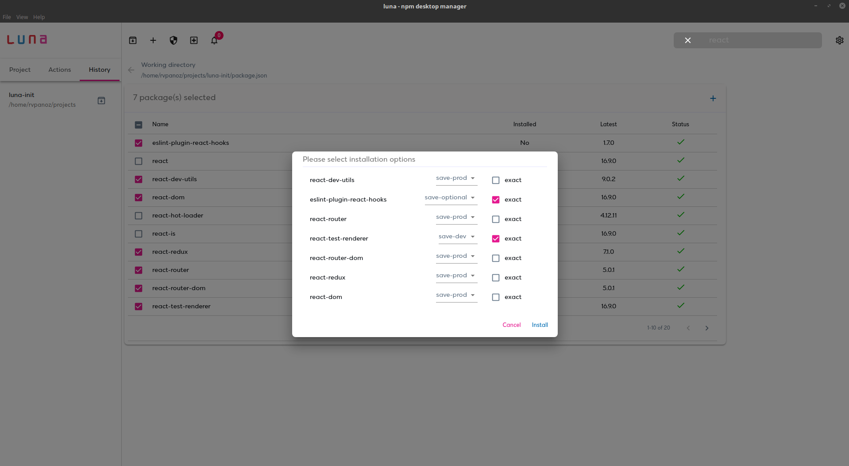Click status checkmark for react-test-renderer row
Viewport: 849px width, 466px height.
pos(681,306)
